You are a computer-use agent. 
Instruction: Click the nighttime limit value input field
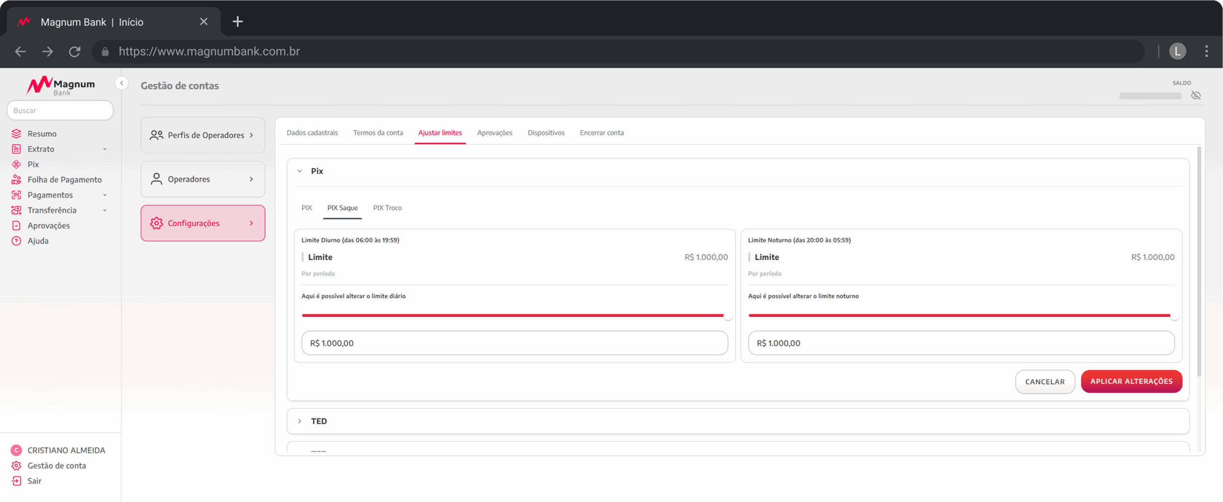coord(961,343)
